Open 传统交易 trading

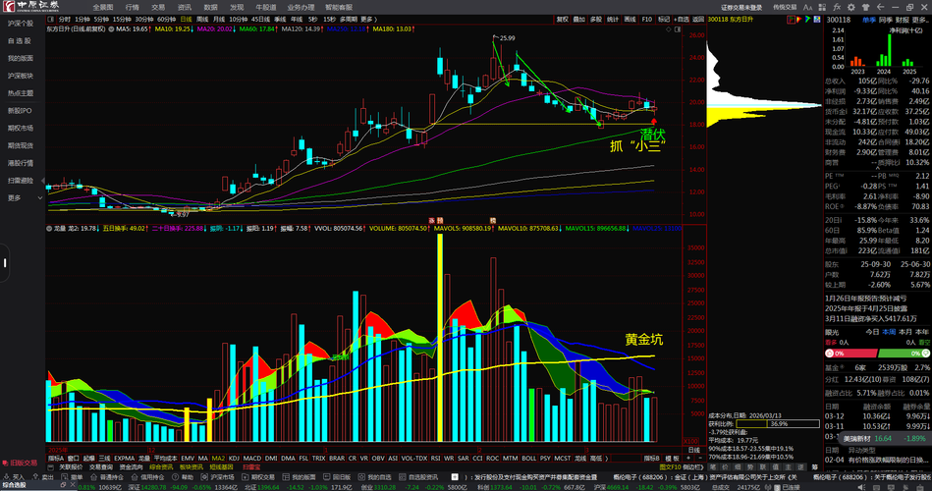coord(785,7)
